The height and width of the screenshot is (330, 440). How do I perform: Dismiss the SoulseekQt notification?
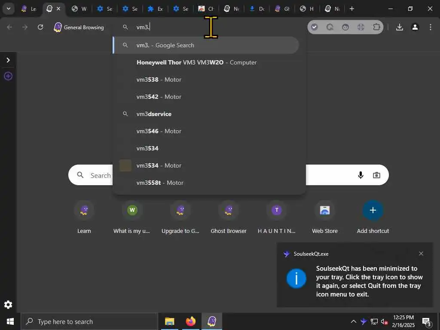point(421,254)
